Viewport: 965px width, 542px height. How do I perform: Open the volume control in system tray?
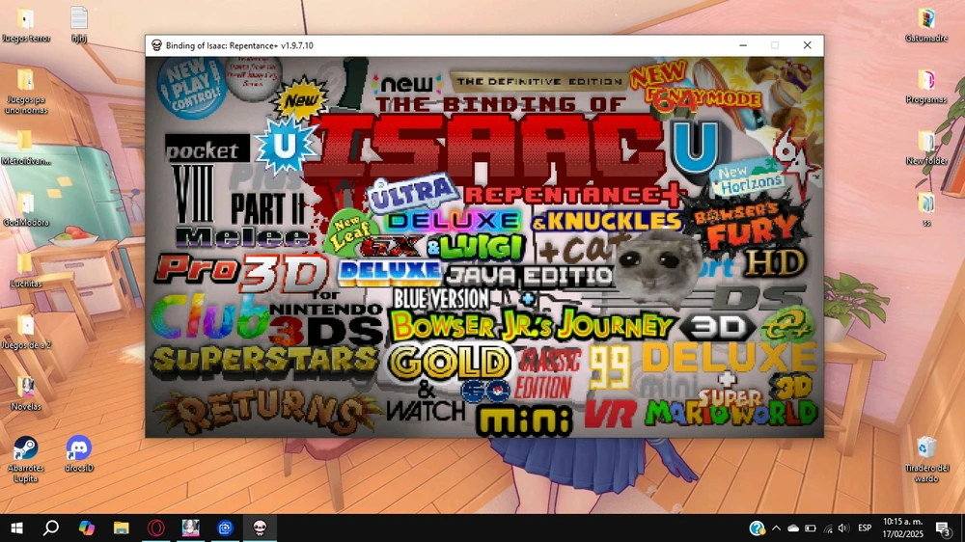click(843, 528)
